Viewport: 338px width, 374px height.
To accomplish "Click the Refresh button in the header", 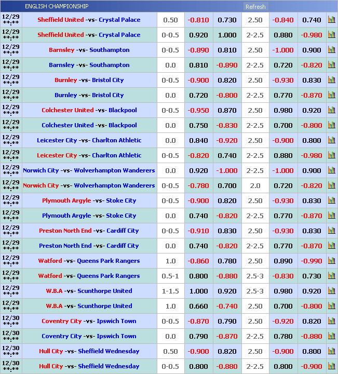I will [255, 7].
